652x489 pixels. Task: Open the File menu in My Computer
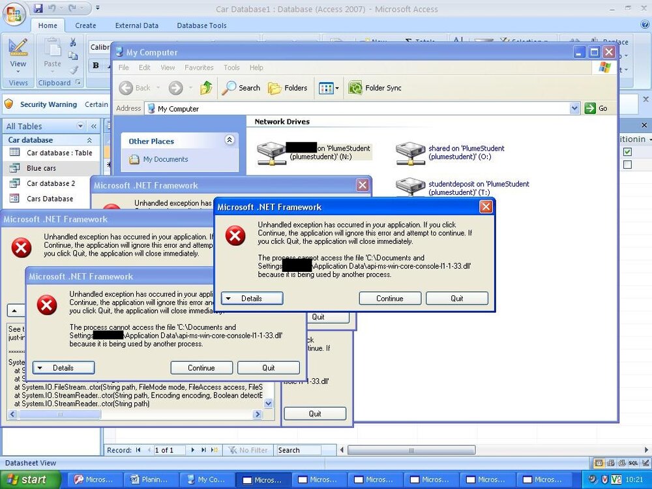123,67
